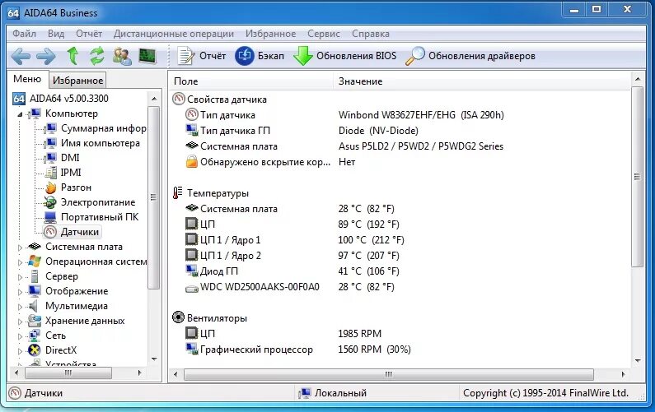Open the remote users management icon
The width and height of the screenshot is (655, 412).
point(122,56)
